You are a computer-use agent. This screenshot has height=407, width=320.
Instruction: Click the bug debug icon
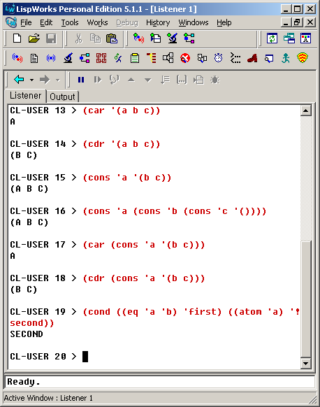(215, 80)
